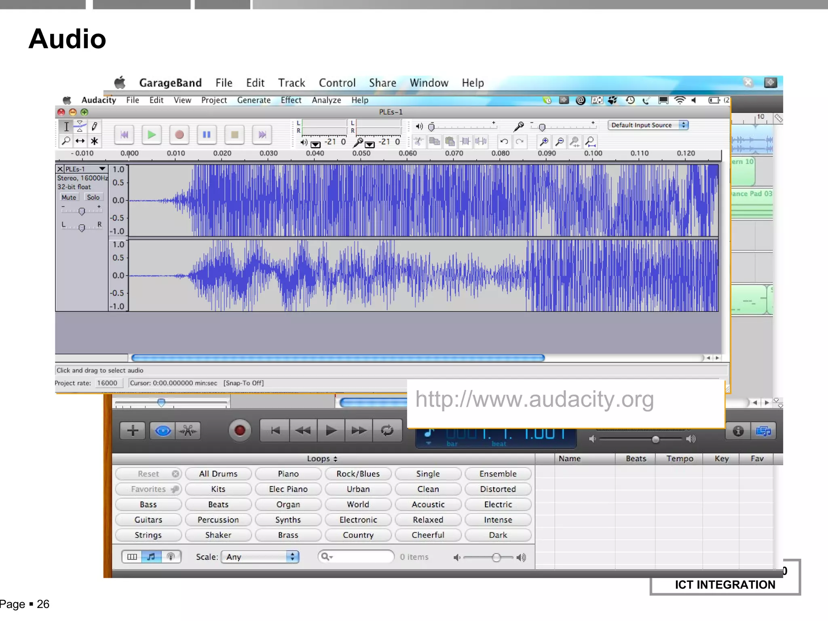This screenshot has height=621, width=828.
Task: Click Audacity Skip to Start button
Action: (124, 135)
